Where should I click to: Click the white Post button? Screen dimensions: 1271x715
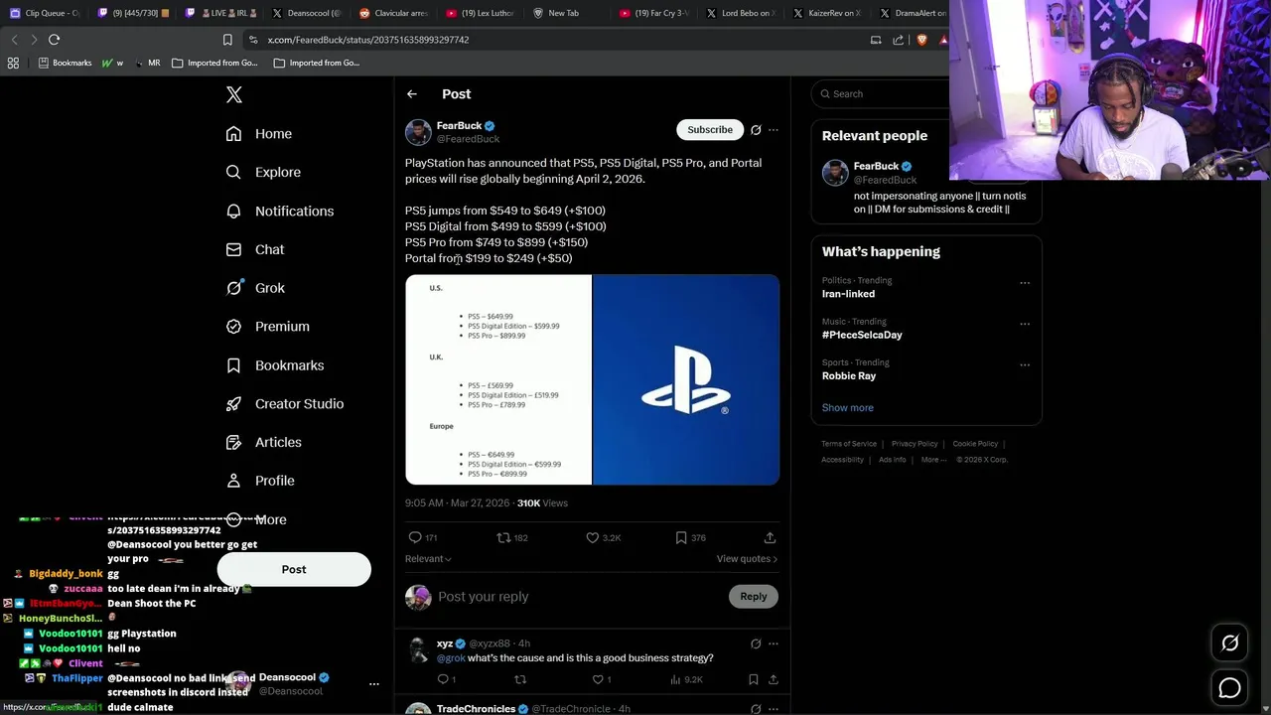(294, 569)
